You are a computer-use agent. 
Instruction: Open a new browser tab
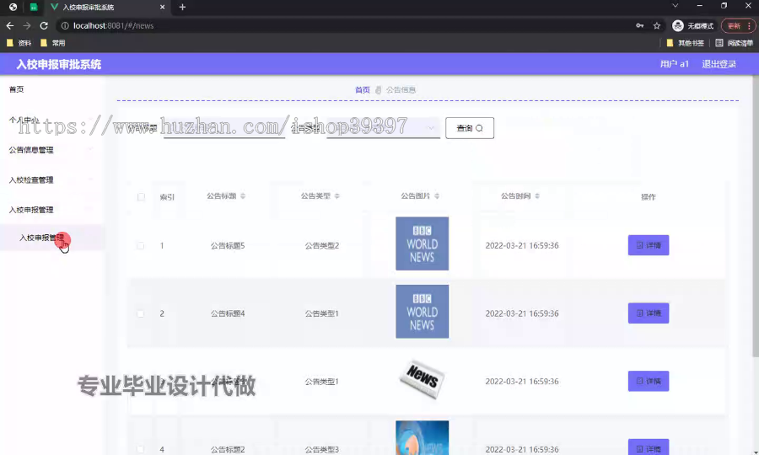182,7
